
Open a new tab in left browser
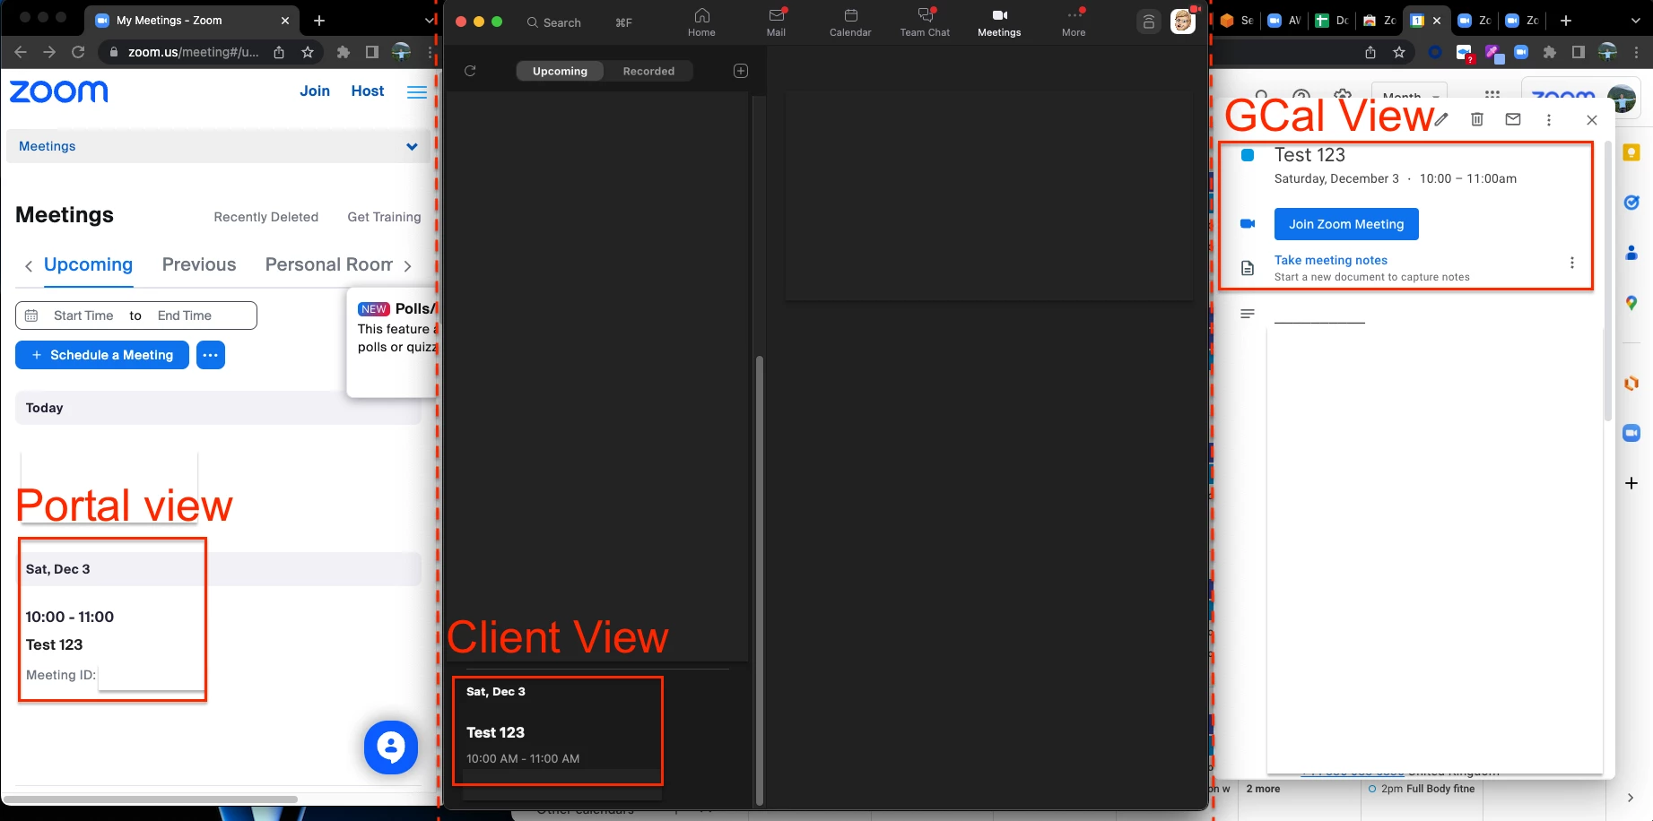coord(319,20)
